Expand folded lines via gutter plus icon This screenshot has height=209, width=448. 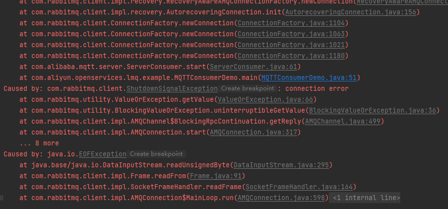[1, 198]
